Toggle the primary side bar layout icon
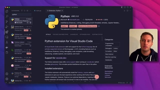160x90 pixels. [x=122, y=7]
